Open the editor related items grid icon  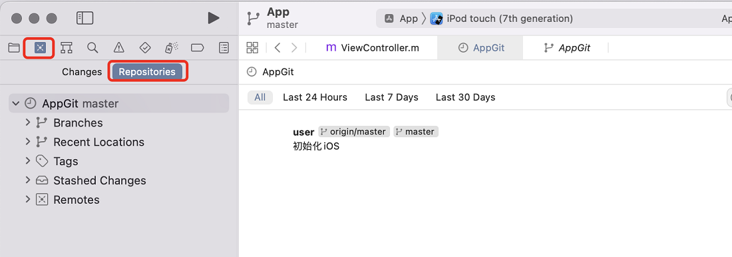(253, 47)
